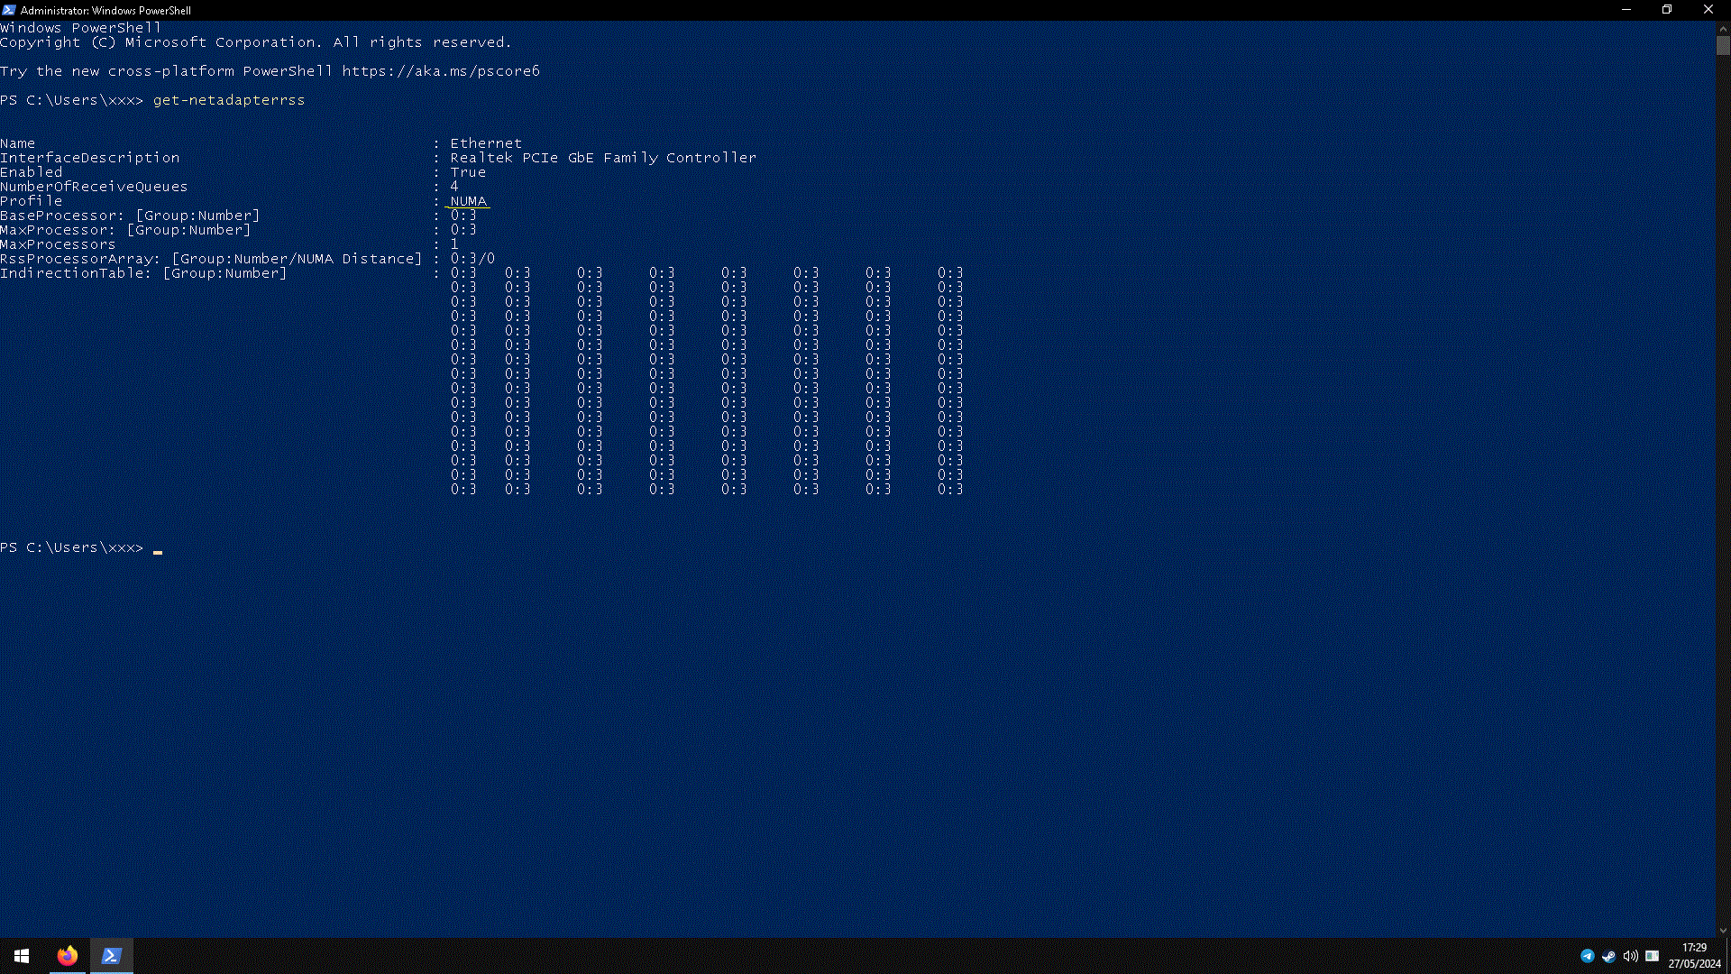The width and height of the screenshot is (1731, 974).
Task: Click the MaxProcessors value '1'
Action: tap(454, 244)
